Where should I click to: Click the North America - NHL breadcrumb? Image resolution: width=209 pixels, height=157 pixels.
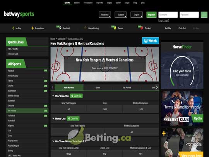[x=75, y=39]
